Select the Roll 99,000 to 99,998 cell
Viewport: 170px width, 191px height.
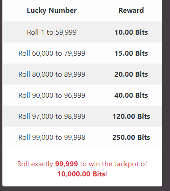52,138
